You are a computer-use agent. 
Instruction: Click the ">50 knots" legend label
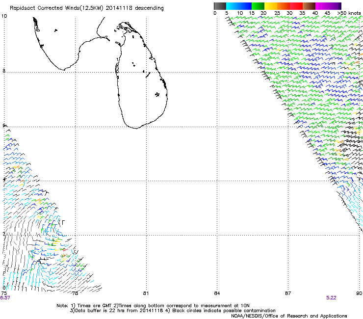click(349, 13)
